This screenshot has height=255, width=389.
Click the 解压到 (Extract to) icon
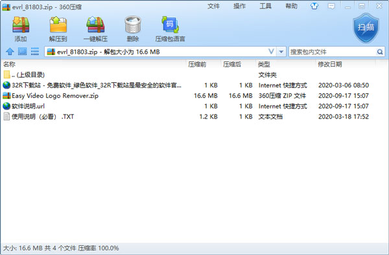[58, 25]
